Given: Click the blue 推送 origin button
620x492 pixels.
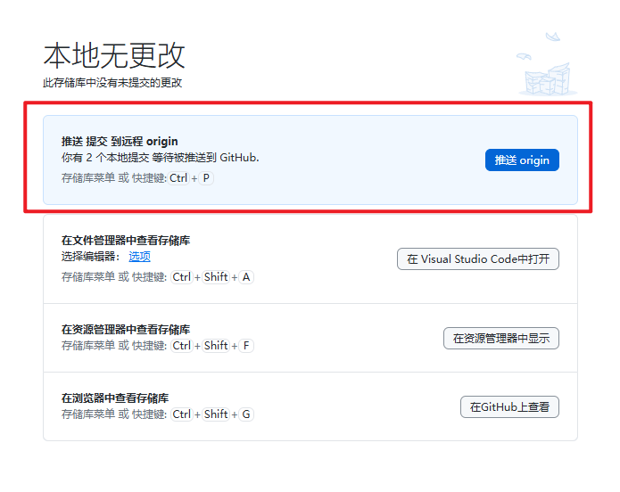Looking at the screenshot, I should click(522, 160).
